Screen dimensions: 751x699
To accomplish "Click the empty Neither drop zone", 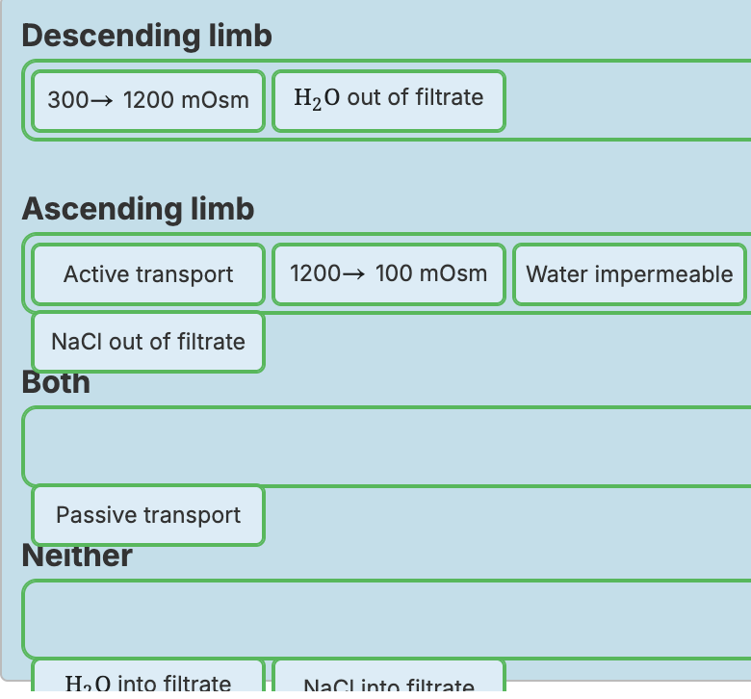I will [481, 619].
